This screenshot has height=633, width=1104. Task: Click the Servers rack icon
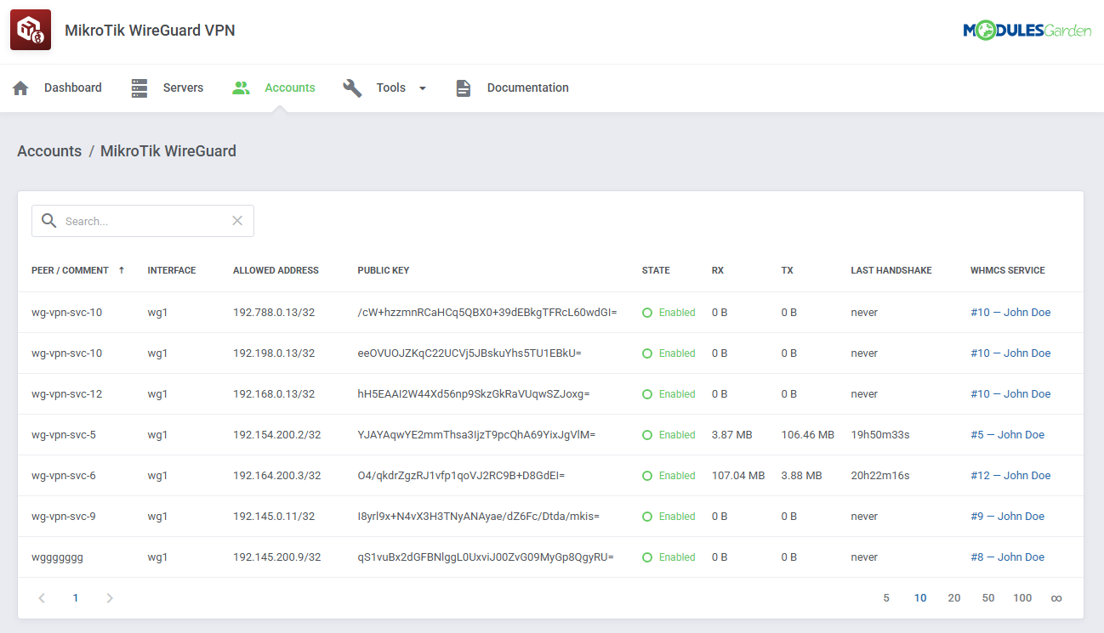[139, 88]
